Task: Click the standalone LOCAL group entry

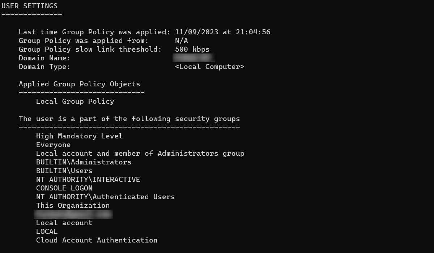Action: pyautogui.click(x=47, y=232)
